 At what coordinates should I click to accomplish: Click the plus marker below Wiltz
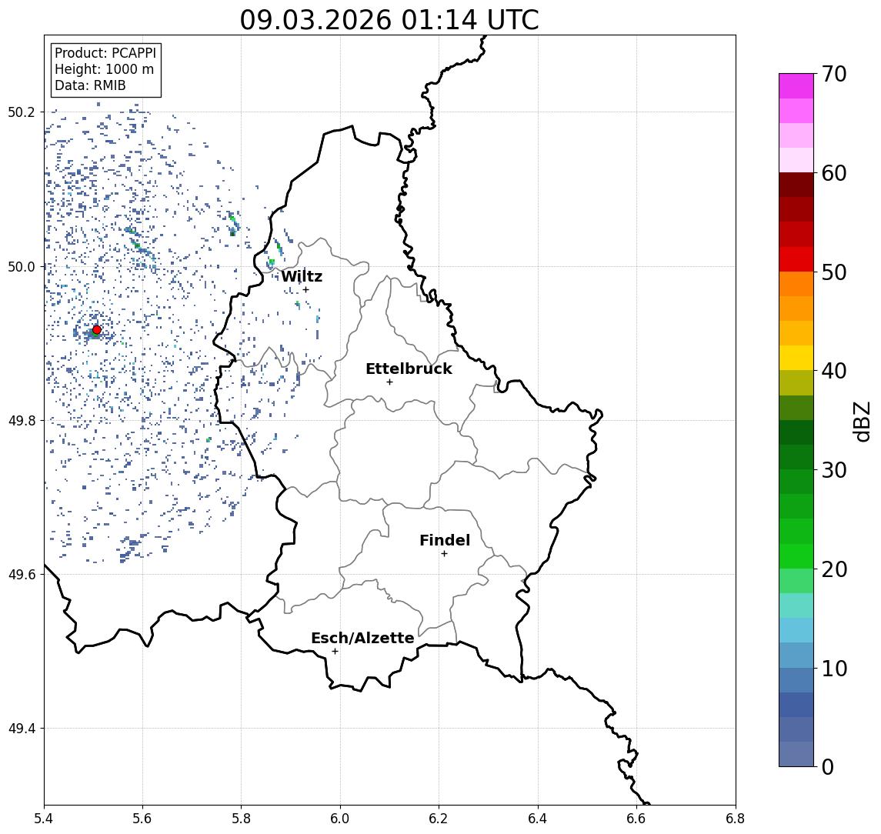(x=305, y=289)
